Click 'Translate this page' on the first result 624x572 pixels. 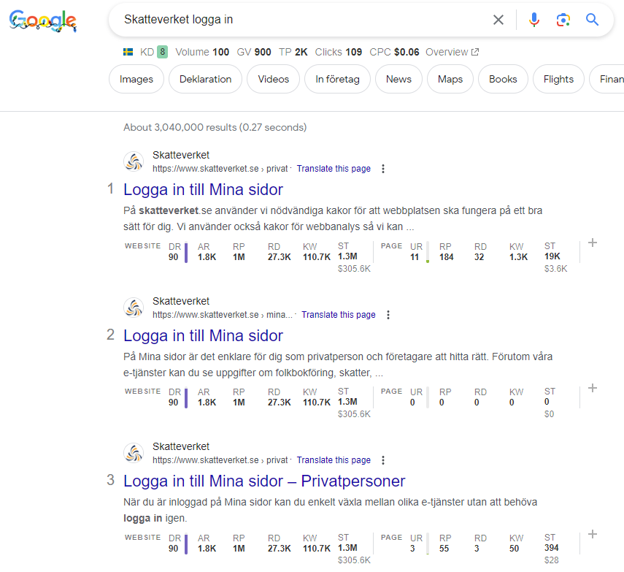[x=334, y=168]
